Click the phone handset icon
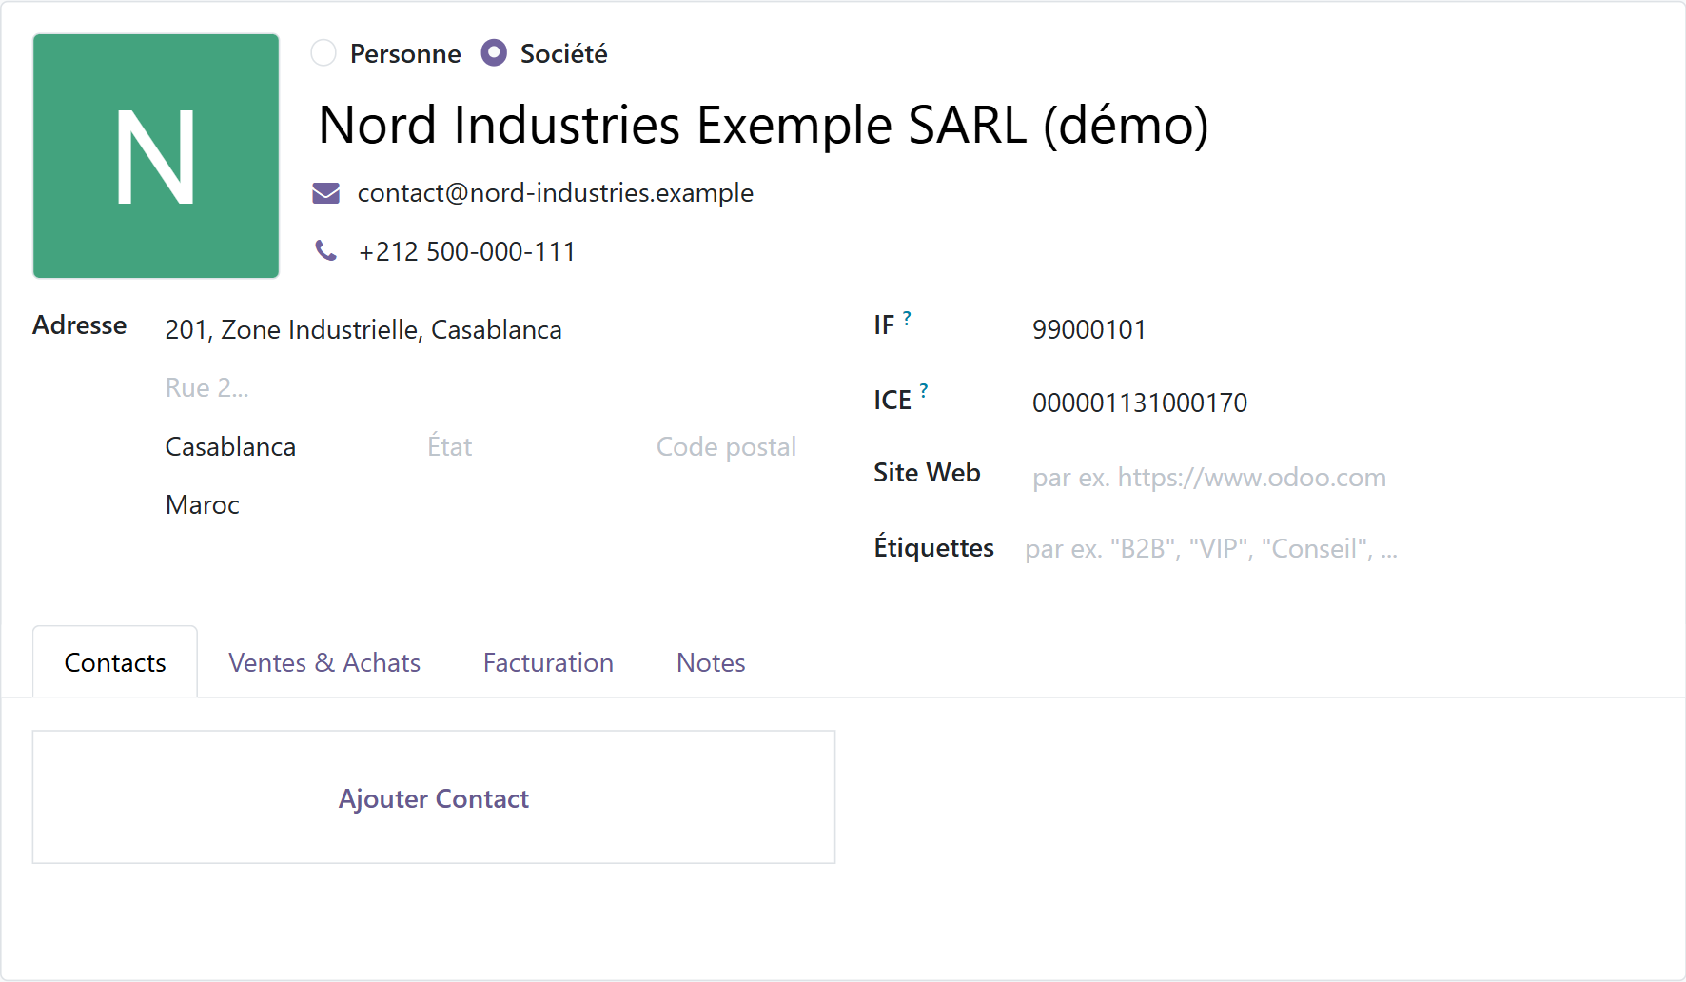Screen dimensions: 1686x982 326,251
